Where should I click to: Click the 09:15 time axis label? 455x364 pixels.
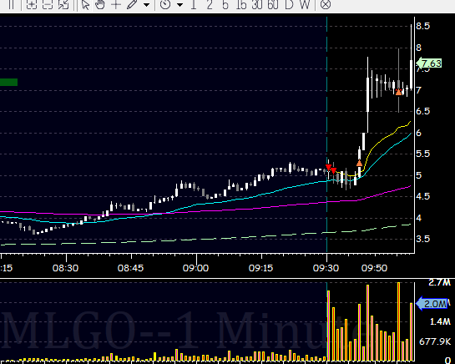coord(260,268)
